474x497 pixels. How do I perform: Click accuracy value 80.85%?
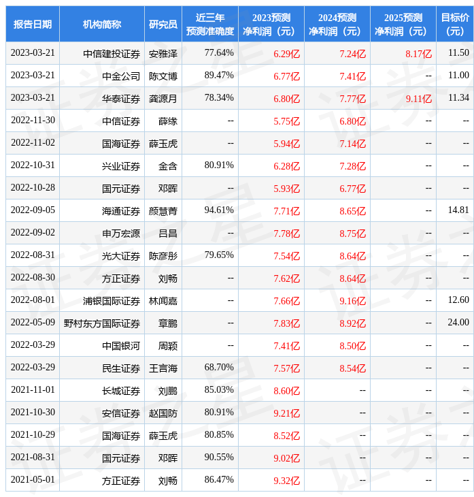tap(219, 435)
